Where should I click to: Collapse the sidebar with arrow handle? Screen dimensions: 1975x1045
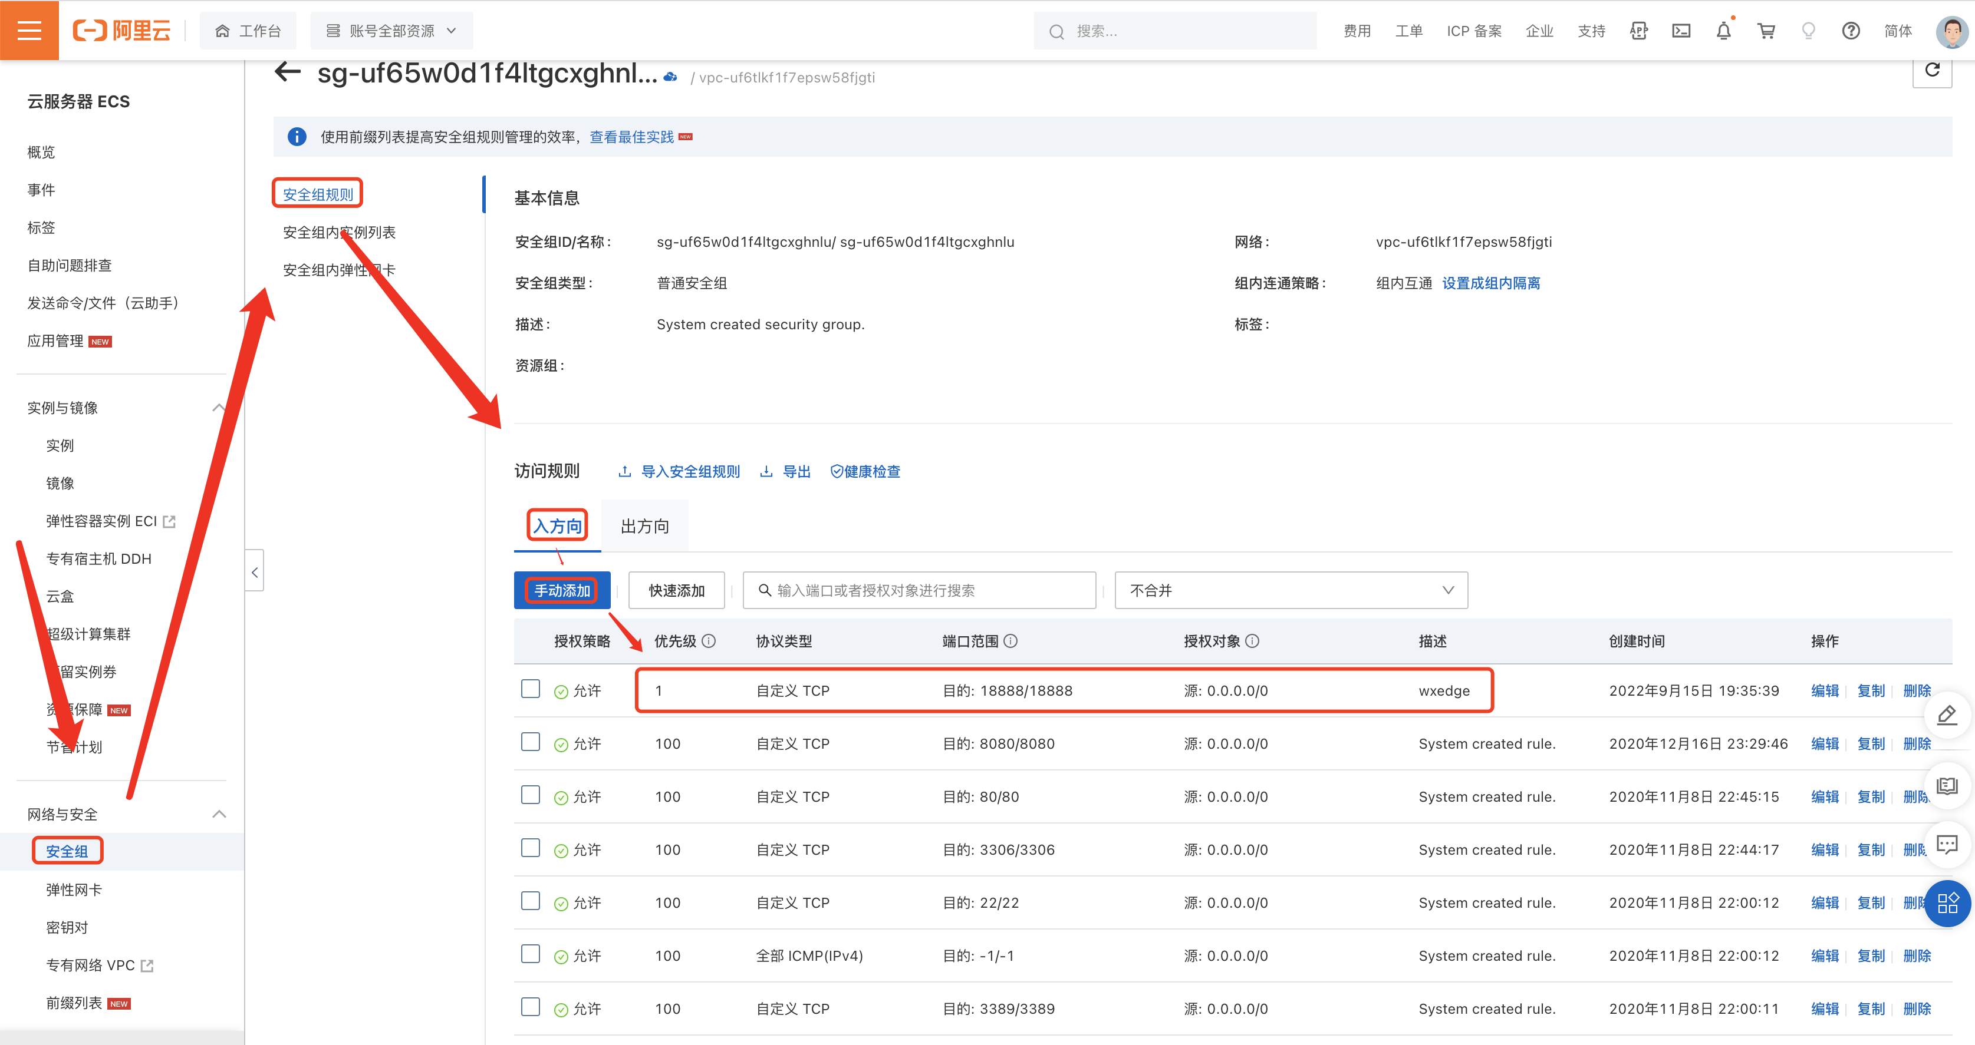[255, 571]
